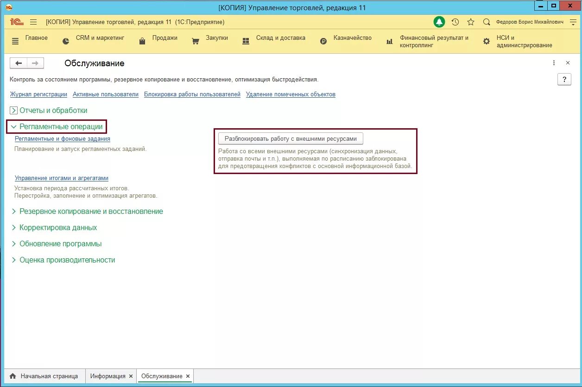Open the main hamburger menu beside 1C logo
582x387 pixels.
tap(33, 22)
